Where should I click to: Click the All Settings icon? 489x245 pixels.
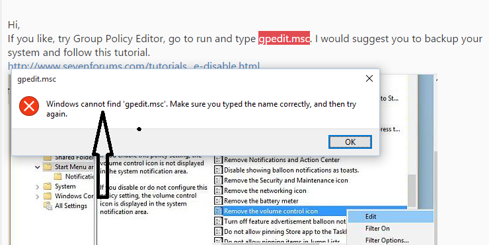click(x=48, y=206)
